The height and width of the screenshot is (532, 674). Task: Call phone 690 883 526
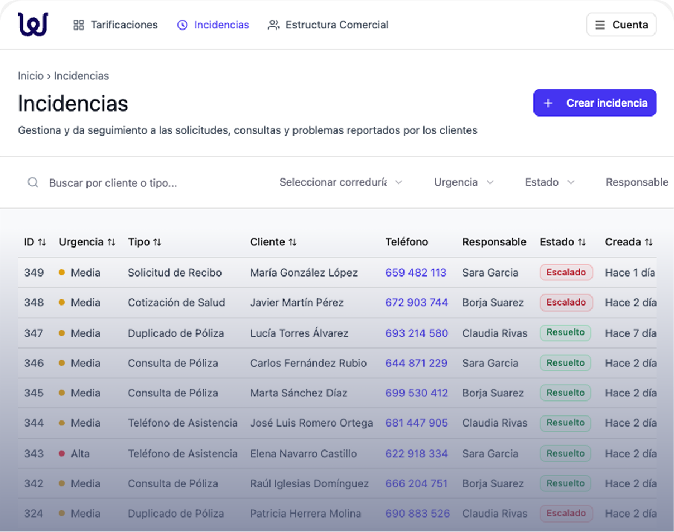pyautogui.click(x=417, y=514)
